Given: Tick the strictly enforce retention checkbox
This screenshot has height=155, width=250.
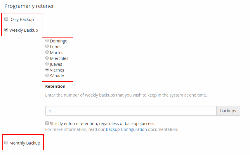Looking at the screenshot, I should (47, 123).
